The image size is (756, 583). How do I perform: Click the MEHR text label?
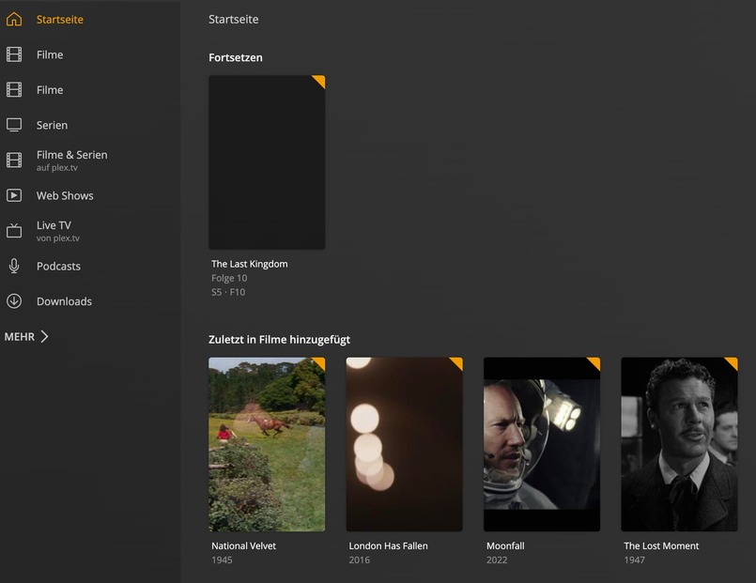pyautogui.click(x=20, y=337)
